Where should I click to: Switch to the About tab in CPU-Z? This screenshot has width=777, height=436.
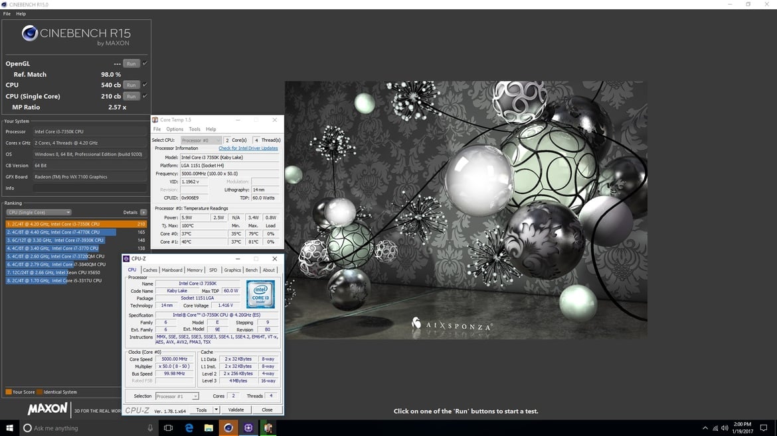coord(268,270)
